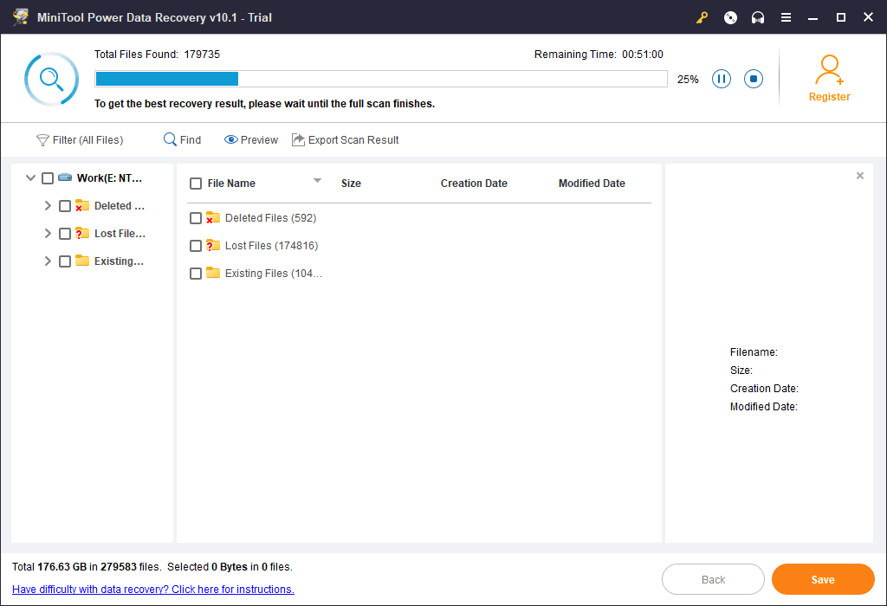Tick the File Name select-all checkbox
The height and width of the screenshot is (606, 887).
click(196, 184)
